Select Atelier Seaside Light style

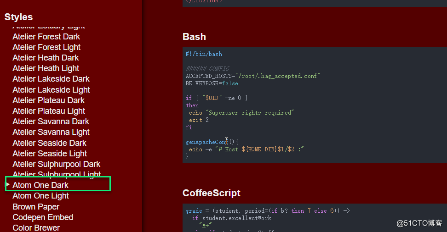point(50,154)
